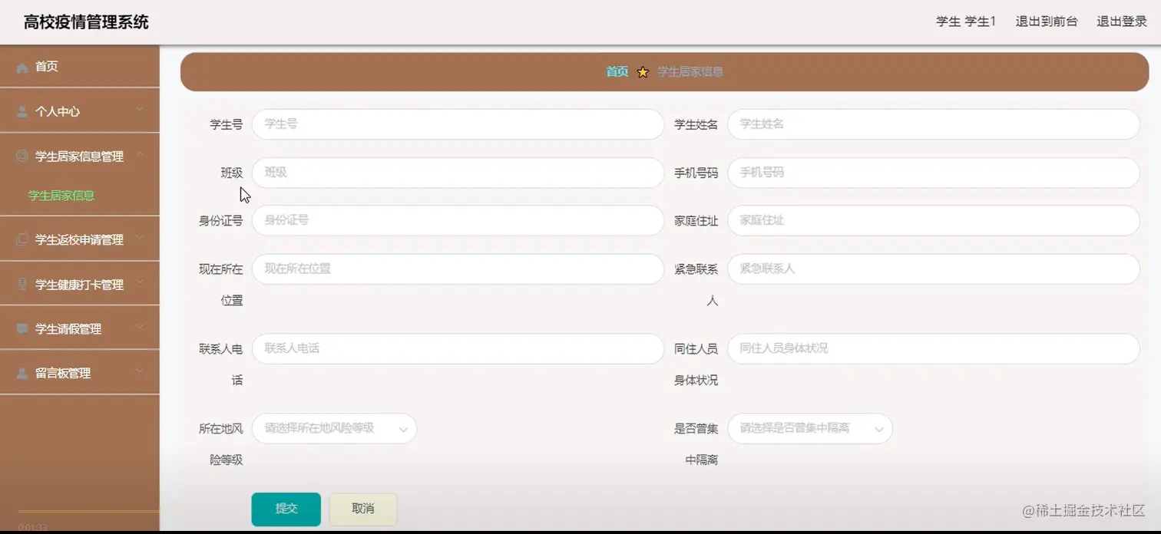Click the chat icon next to 学生请假管理
The image size is (1161, 534).
pos(22,328)
